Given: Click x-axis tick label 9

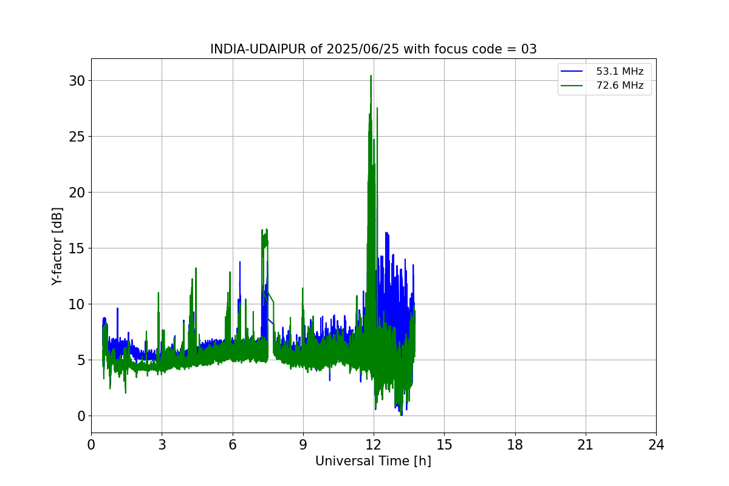Looking at the screenshot, I should coord(303,445).
